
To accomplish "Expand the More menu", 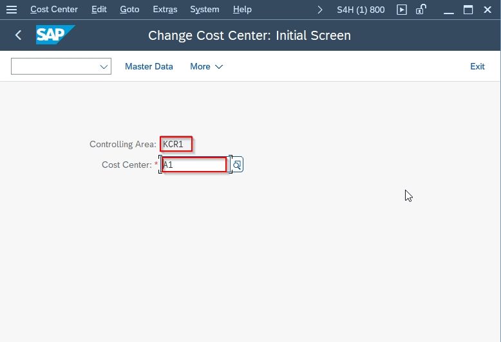I will (x=207, y=66).
